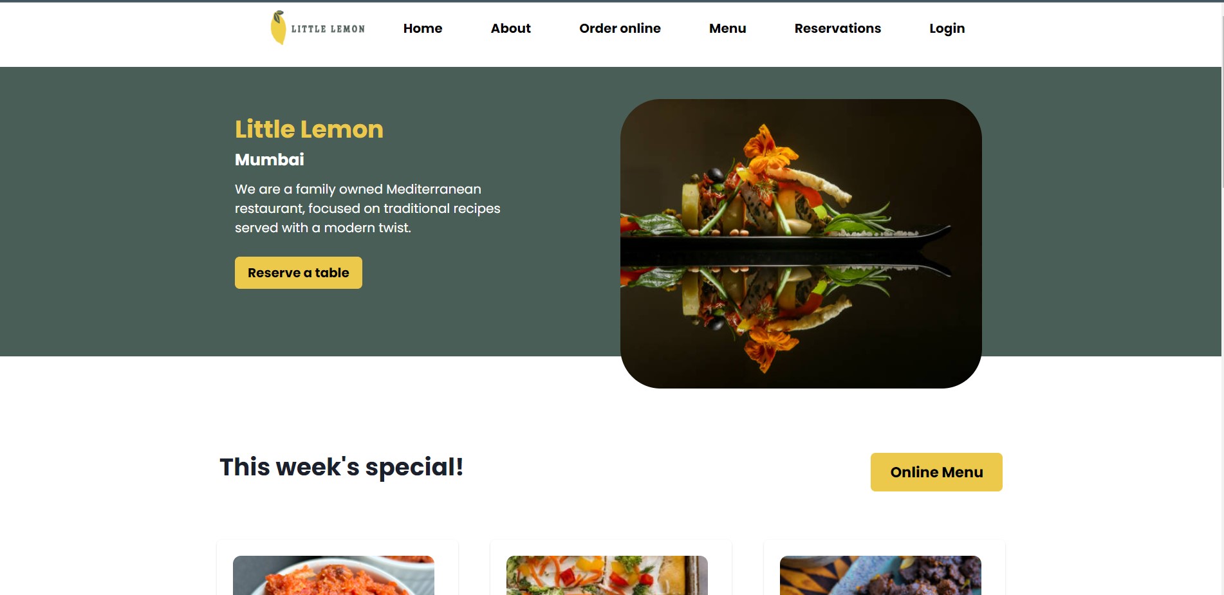Open the Login page
Image resolution: width=1224 pixels, height=595 pixels.
(x=947, y=28)
